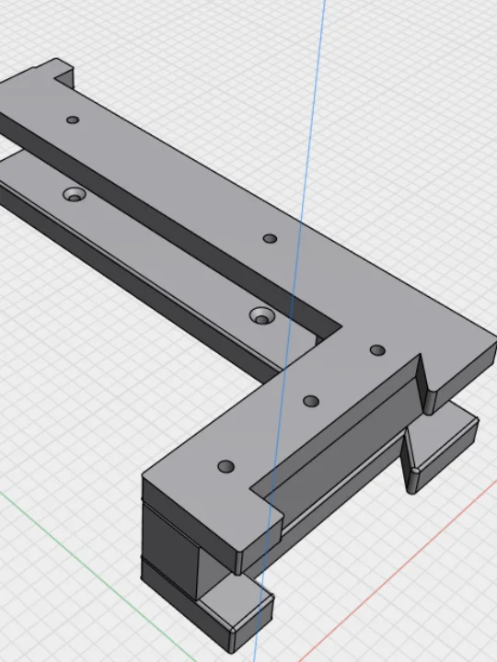The width and height of the screenshot is (497, 662).
Task: Select the plain hole at the long arm's far end
Action: pyautogui.click(x=73, y=120)
